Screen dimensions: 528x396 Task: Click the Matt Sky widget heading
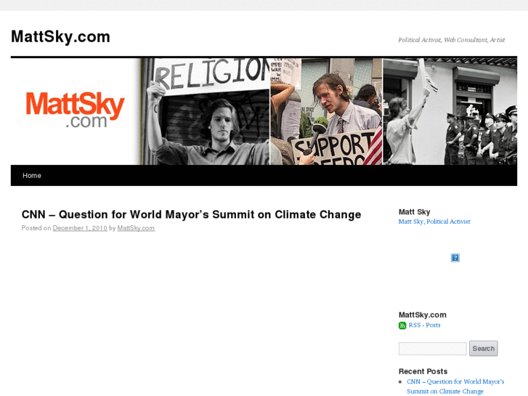coord(415,212)
